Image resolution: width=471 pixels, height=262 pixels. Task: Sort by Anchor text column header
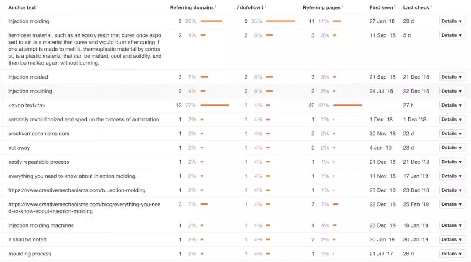coord(22,7)
